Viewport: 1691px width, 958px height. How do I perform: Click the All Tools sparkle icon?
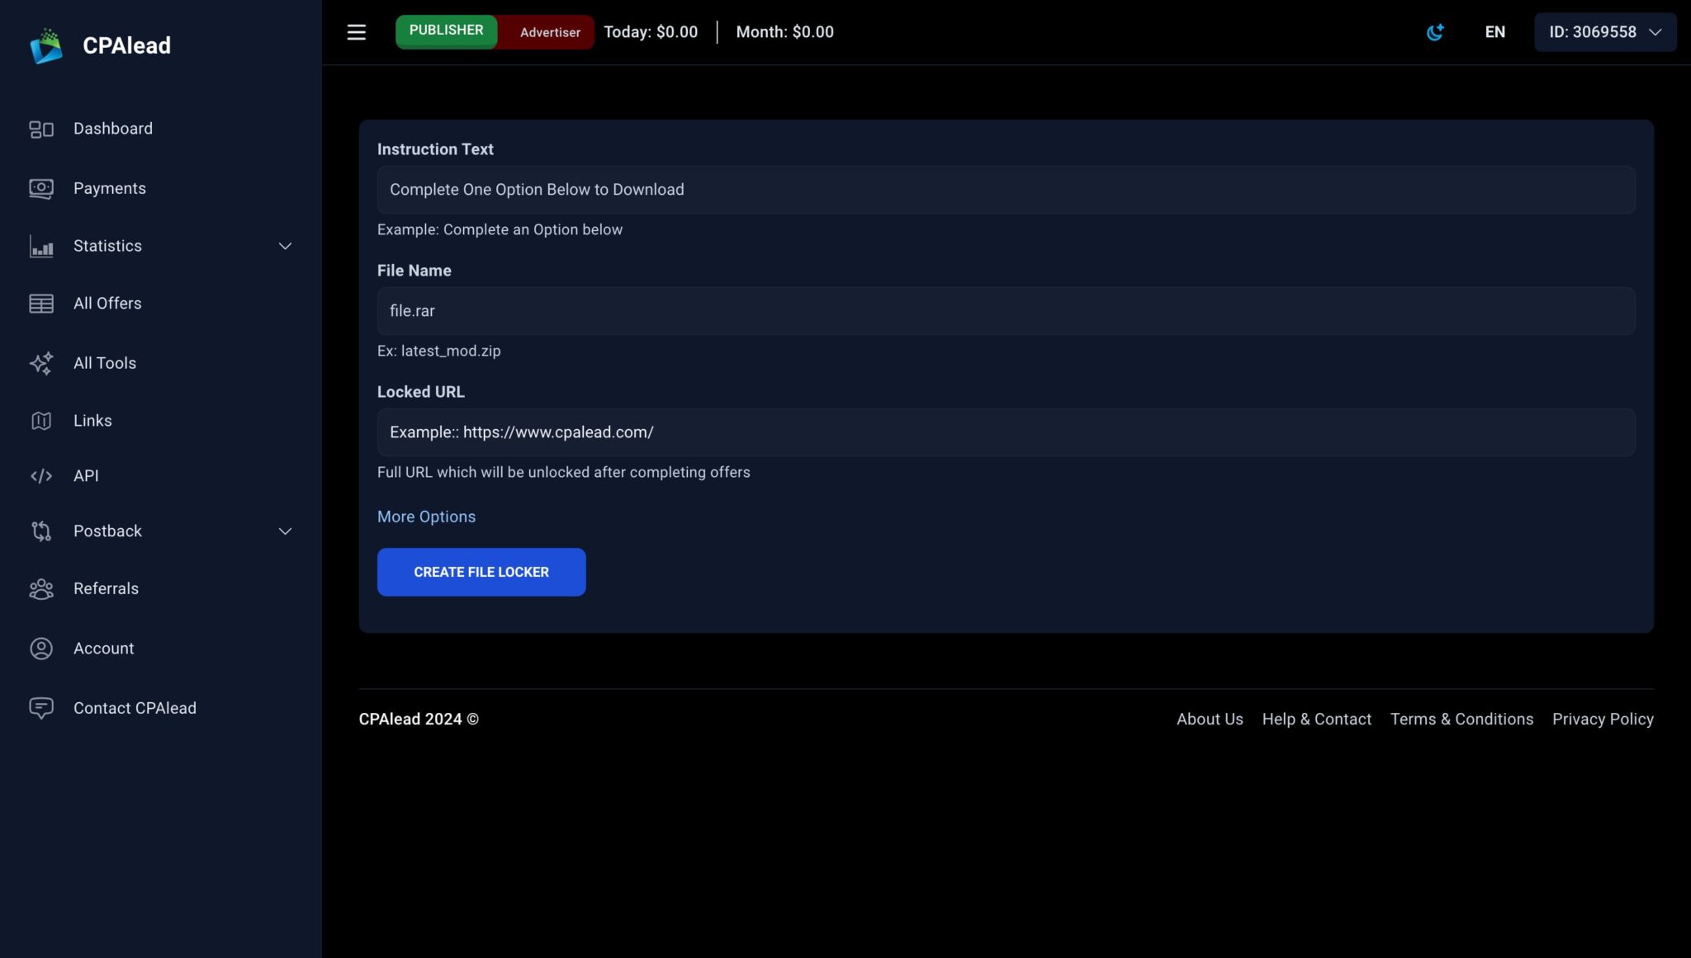tap(41, 363)
